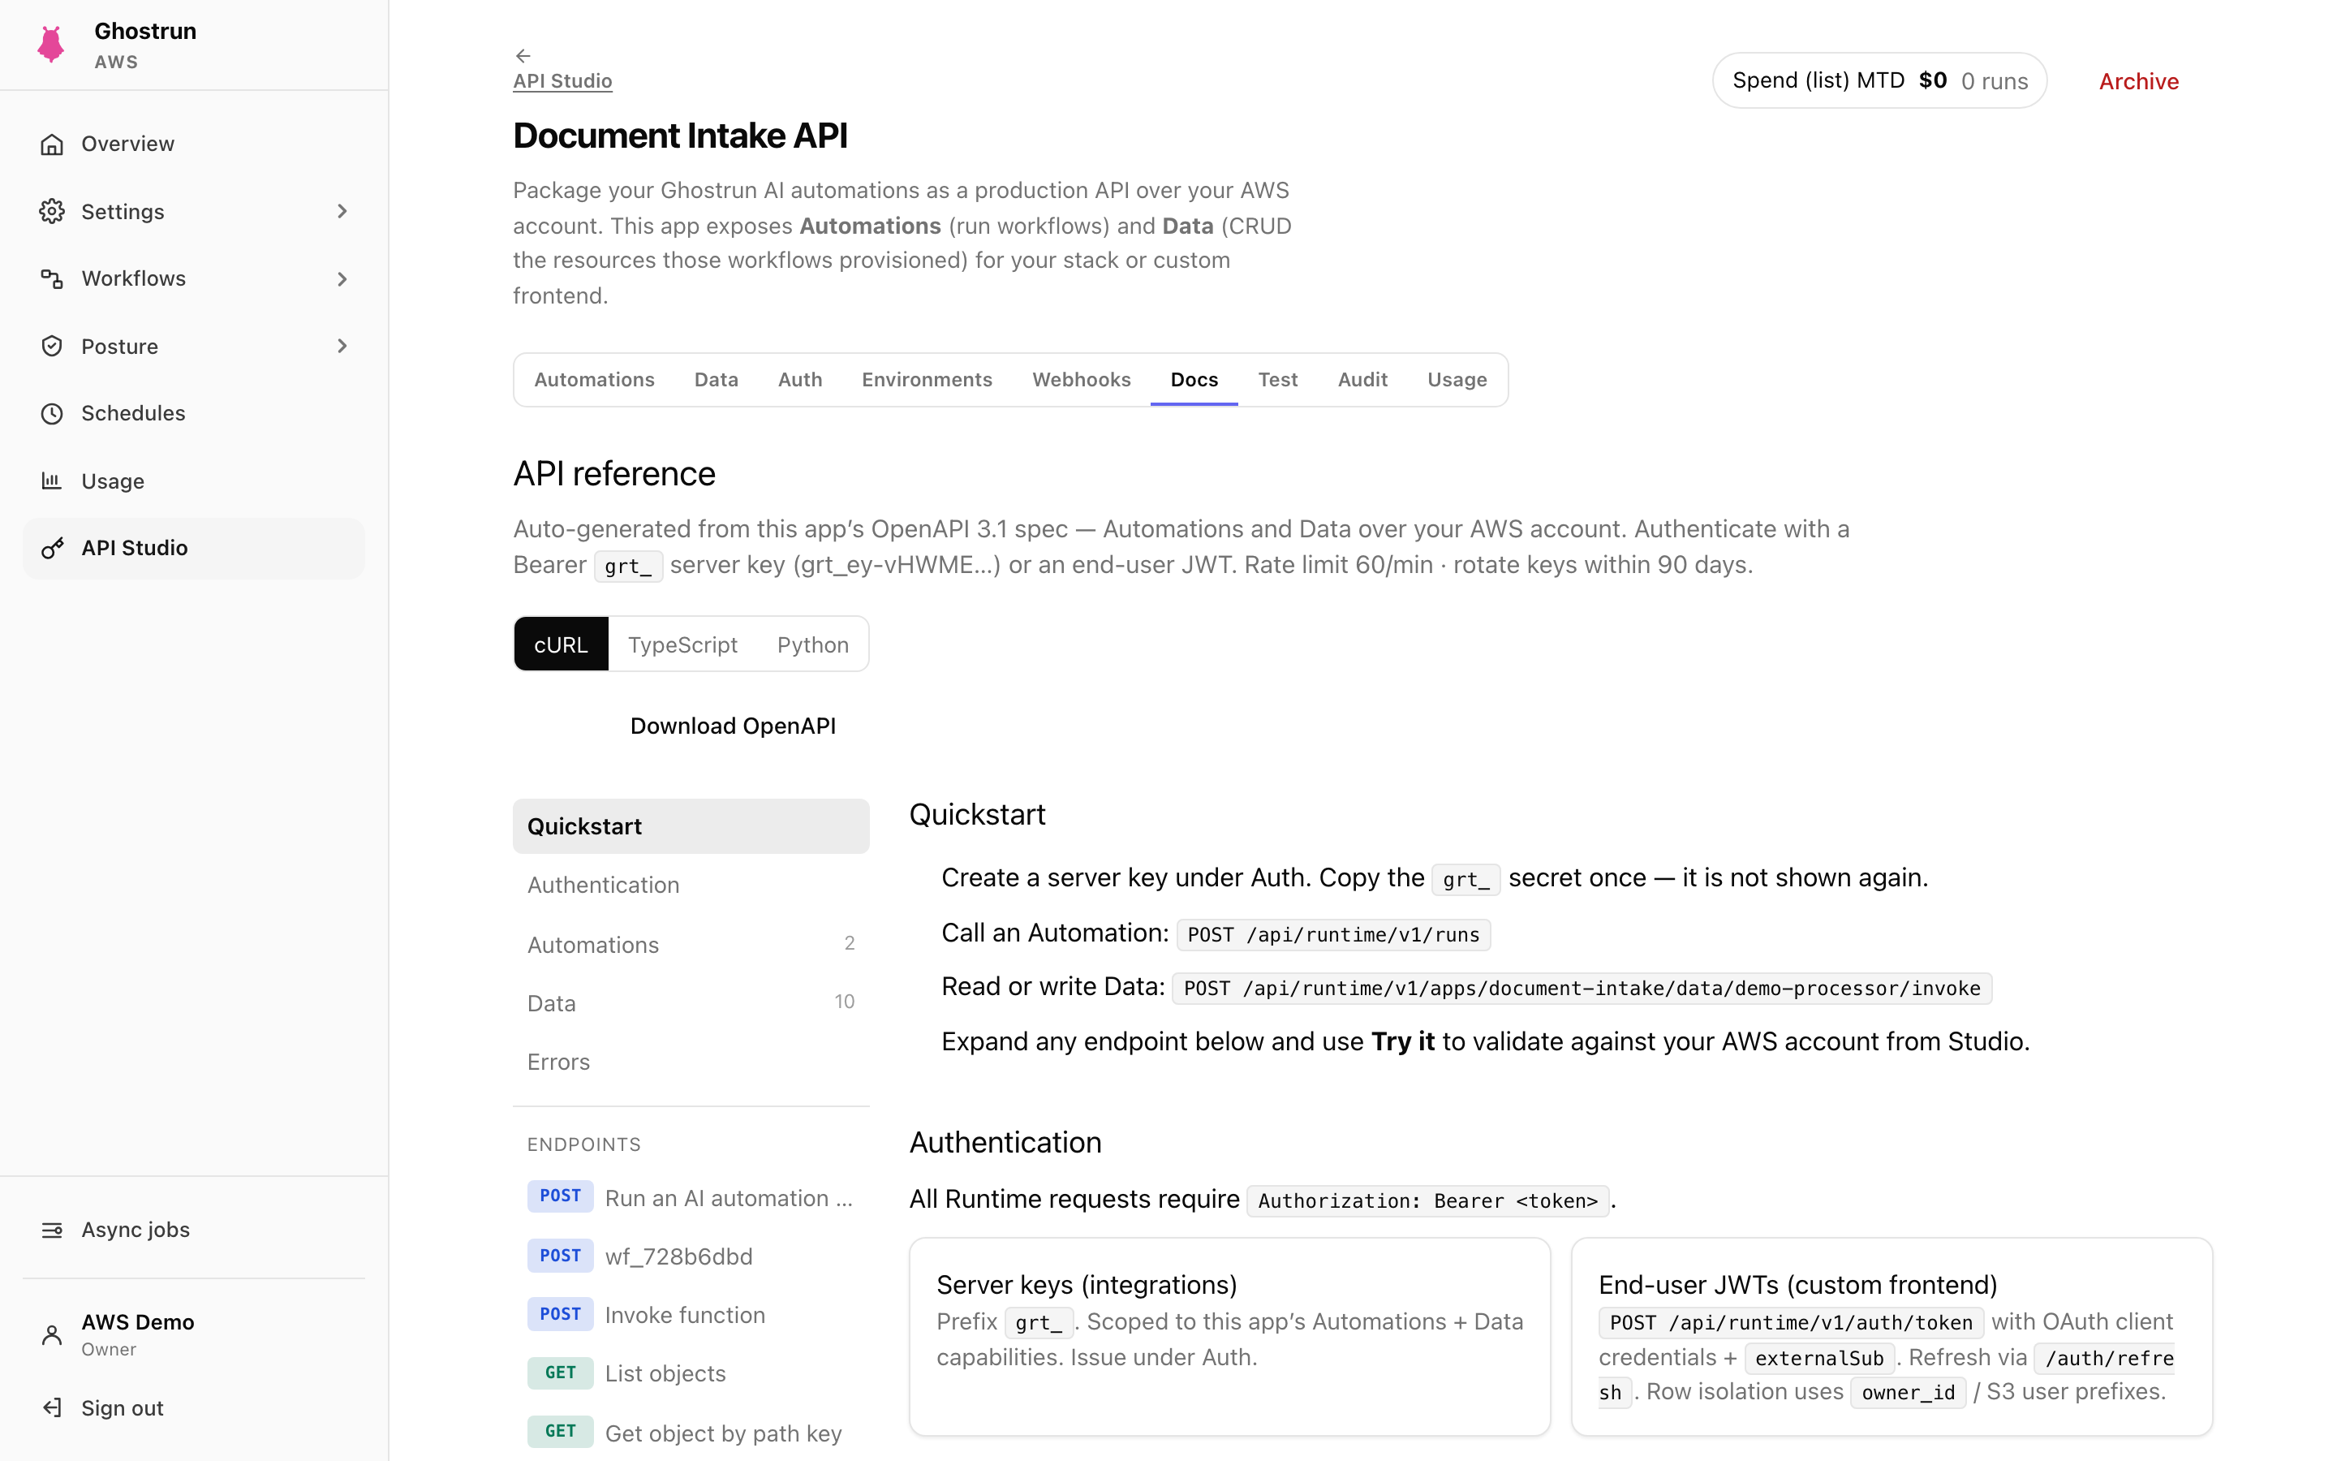
Task: Select the Docs tab
Action: click(x=1194, y=380)
